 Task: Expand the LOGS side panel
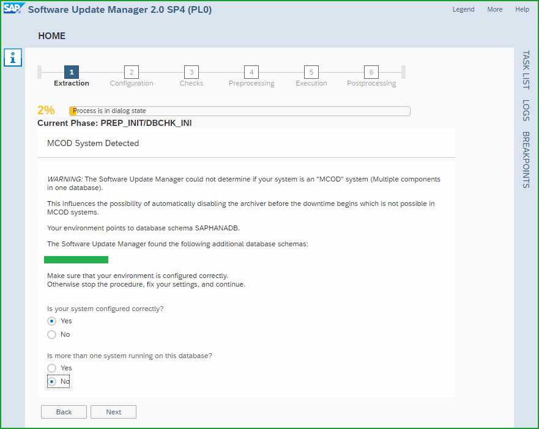tap(526, 110)
